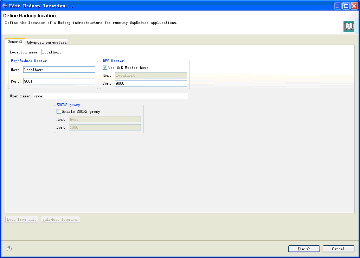Click the Finish button
The width and height of the screenshot is (360, 258).
point(304,249)
